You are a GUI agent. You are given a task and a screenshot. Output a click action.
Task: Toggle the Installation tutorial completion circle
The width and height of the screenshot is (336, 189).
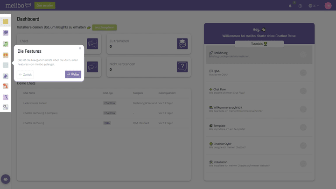[303, 164]
